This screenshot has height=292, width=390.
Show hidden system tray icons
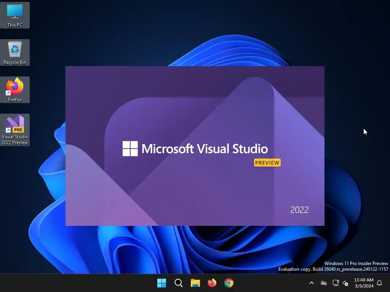pyautogui.click(x=312, y=283)
